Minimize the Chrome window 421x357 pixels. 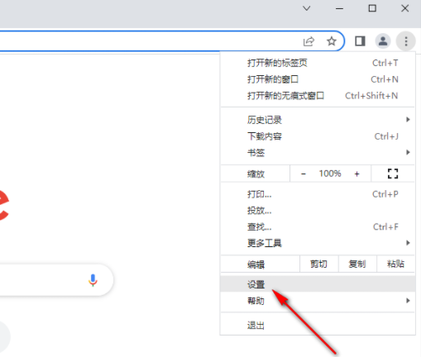click(339, 8)
